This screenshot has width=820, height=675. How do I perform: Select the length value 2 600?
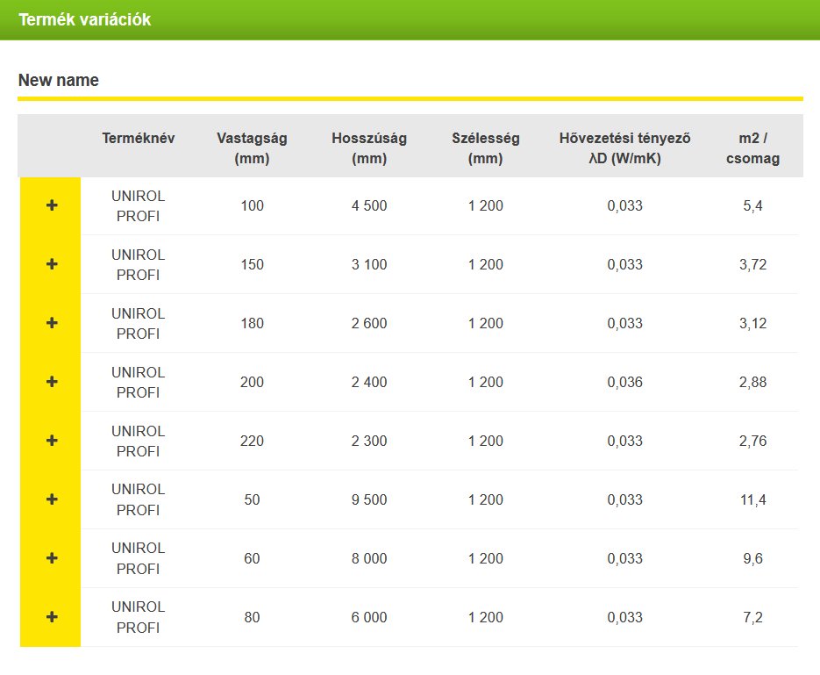[369, 323]
